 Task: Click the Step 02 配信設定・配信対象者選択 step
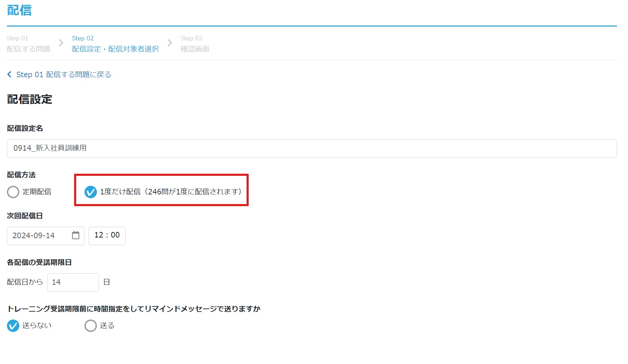pos(116,44)
